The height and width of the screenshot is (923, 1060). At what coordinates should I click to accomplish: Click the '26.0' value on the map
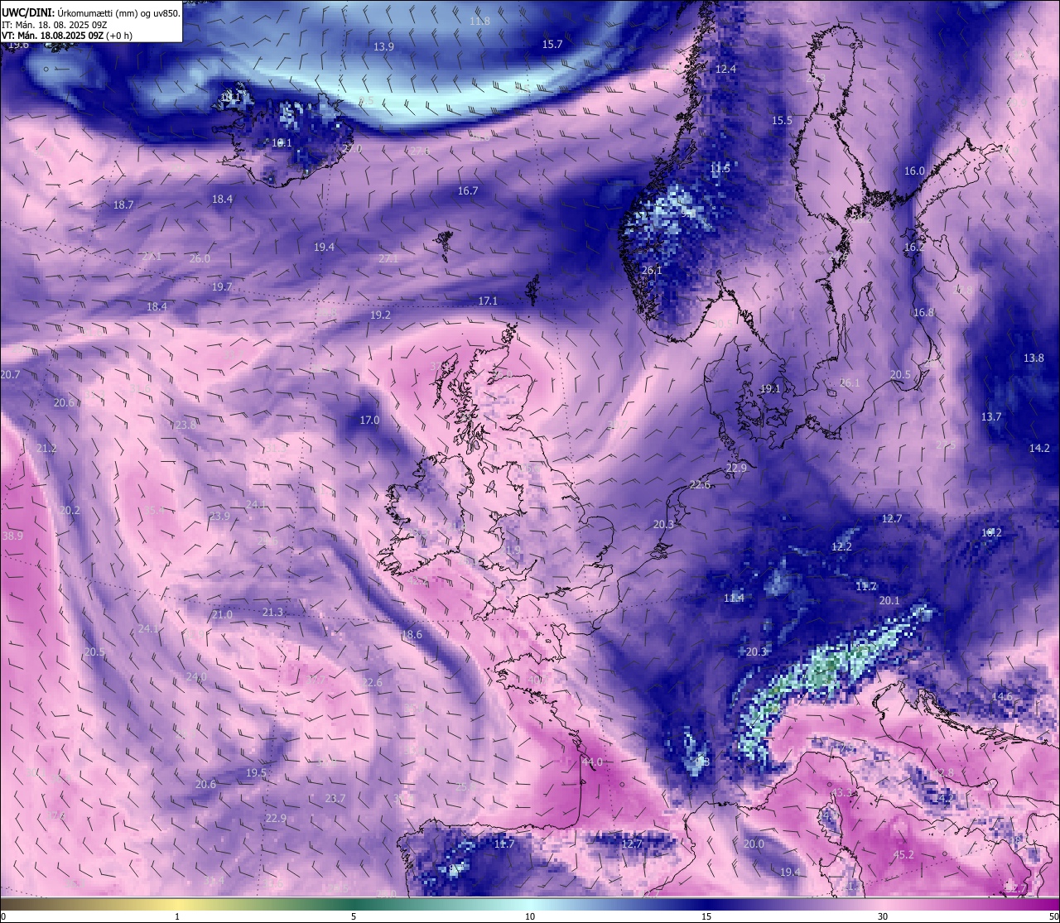(x=200, y=258)
